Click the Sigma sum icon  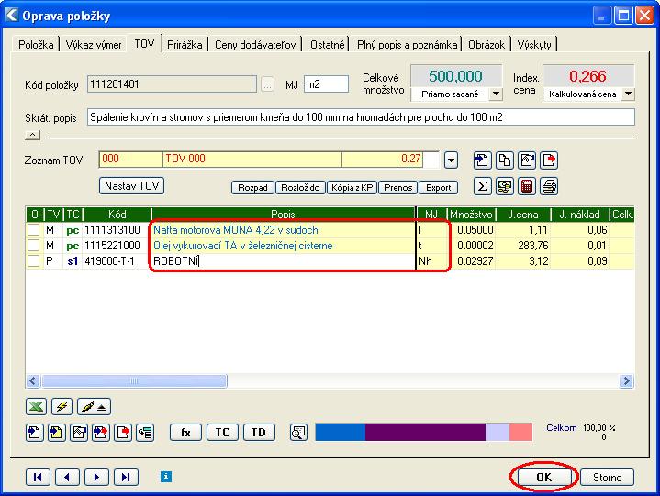click(482, 186)
